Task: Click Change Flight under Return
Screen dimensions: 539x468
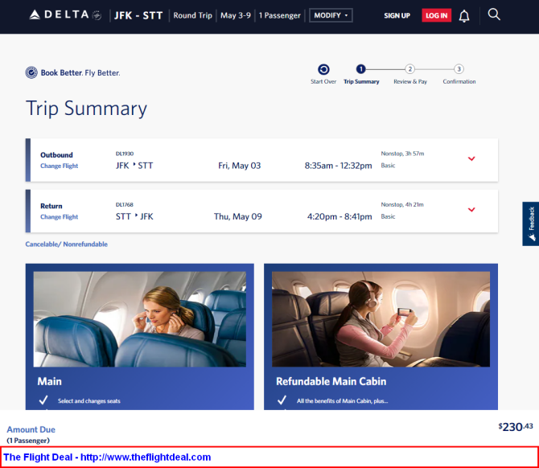Action: coord(59,217)
